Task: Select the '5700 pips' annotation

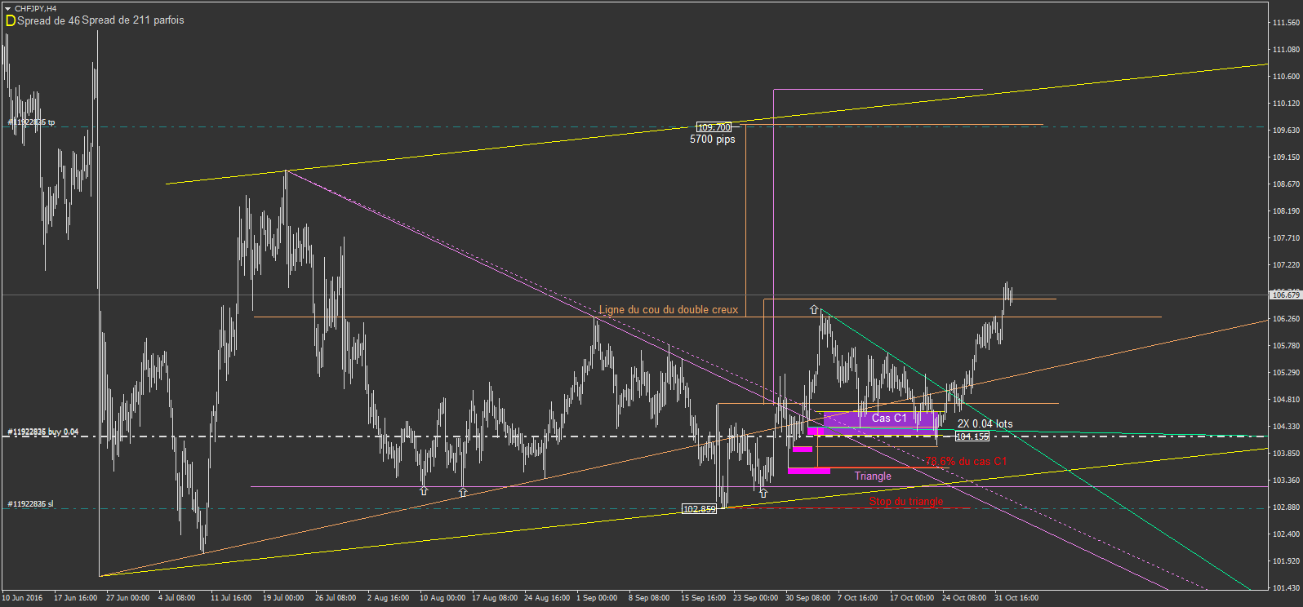Action: pos(713,140)
